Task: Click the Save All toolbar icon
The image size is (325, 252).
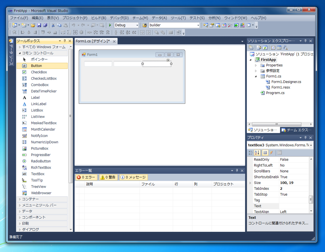Action: click(45, 25)
